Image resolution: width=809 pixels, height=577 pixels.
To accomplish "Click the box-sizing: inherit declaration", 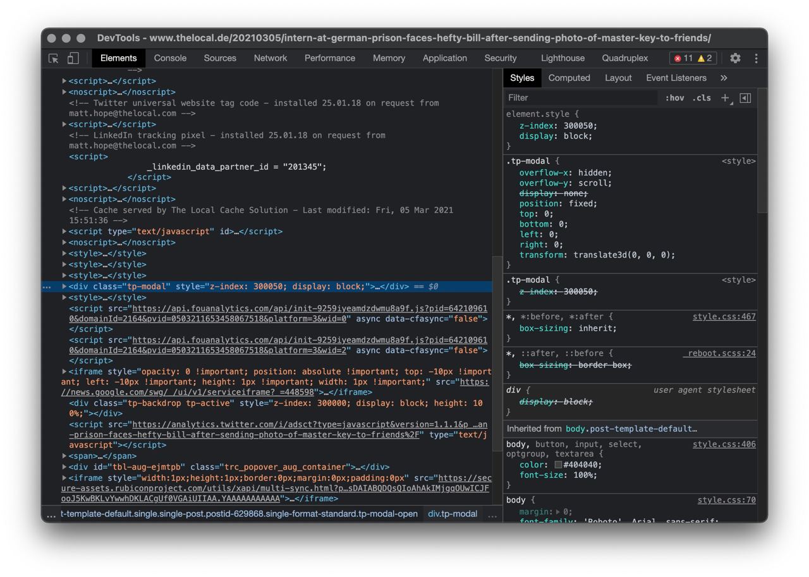I will (x=568, y=328).
